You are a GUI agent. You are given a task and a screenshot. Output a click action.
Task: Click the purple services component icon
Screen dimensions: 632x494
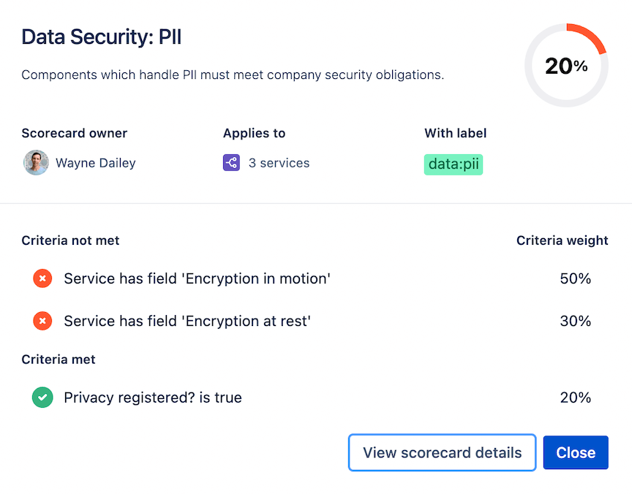(x=231, y=162)
